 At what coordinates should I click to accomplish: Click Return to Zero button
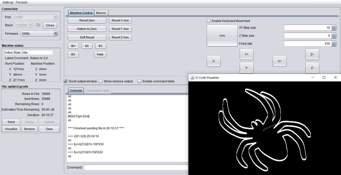pyautogui.click(x=87, y=29)
